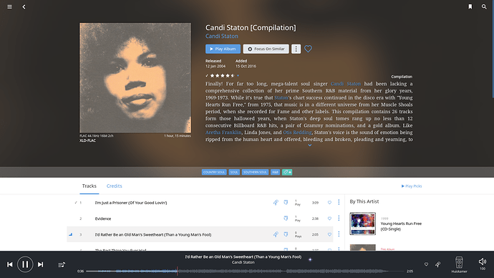The image size is (494, 278).
Task: Pause the current playback
Action: point(25,264)
